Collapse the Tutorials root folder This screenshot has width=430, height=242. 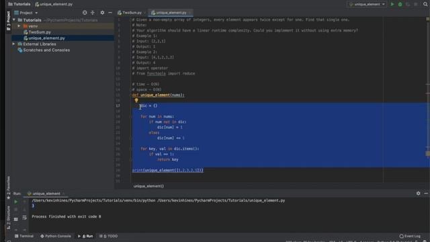14,20
